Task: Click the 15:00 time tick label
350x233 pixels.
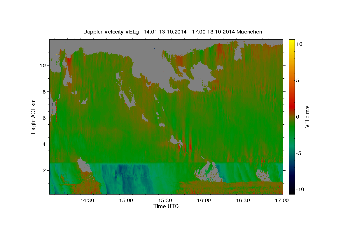Action: [x=126, y=201]
